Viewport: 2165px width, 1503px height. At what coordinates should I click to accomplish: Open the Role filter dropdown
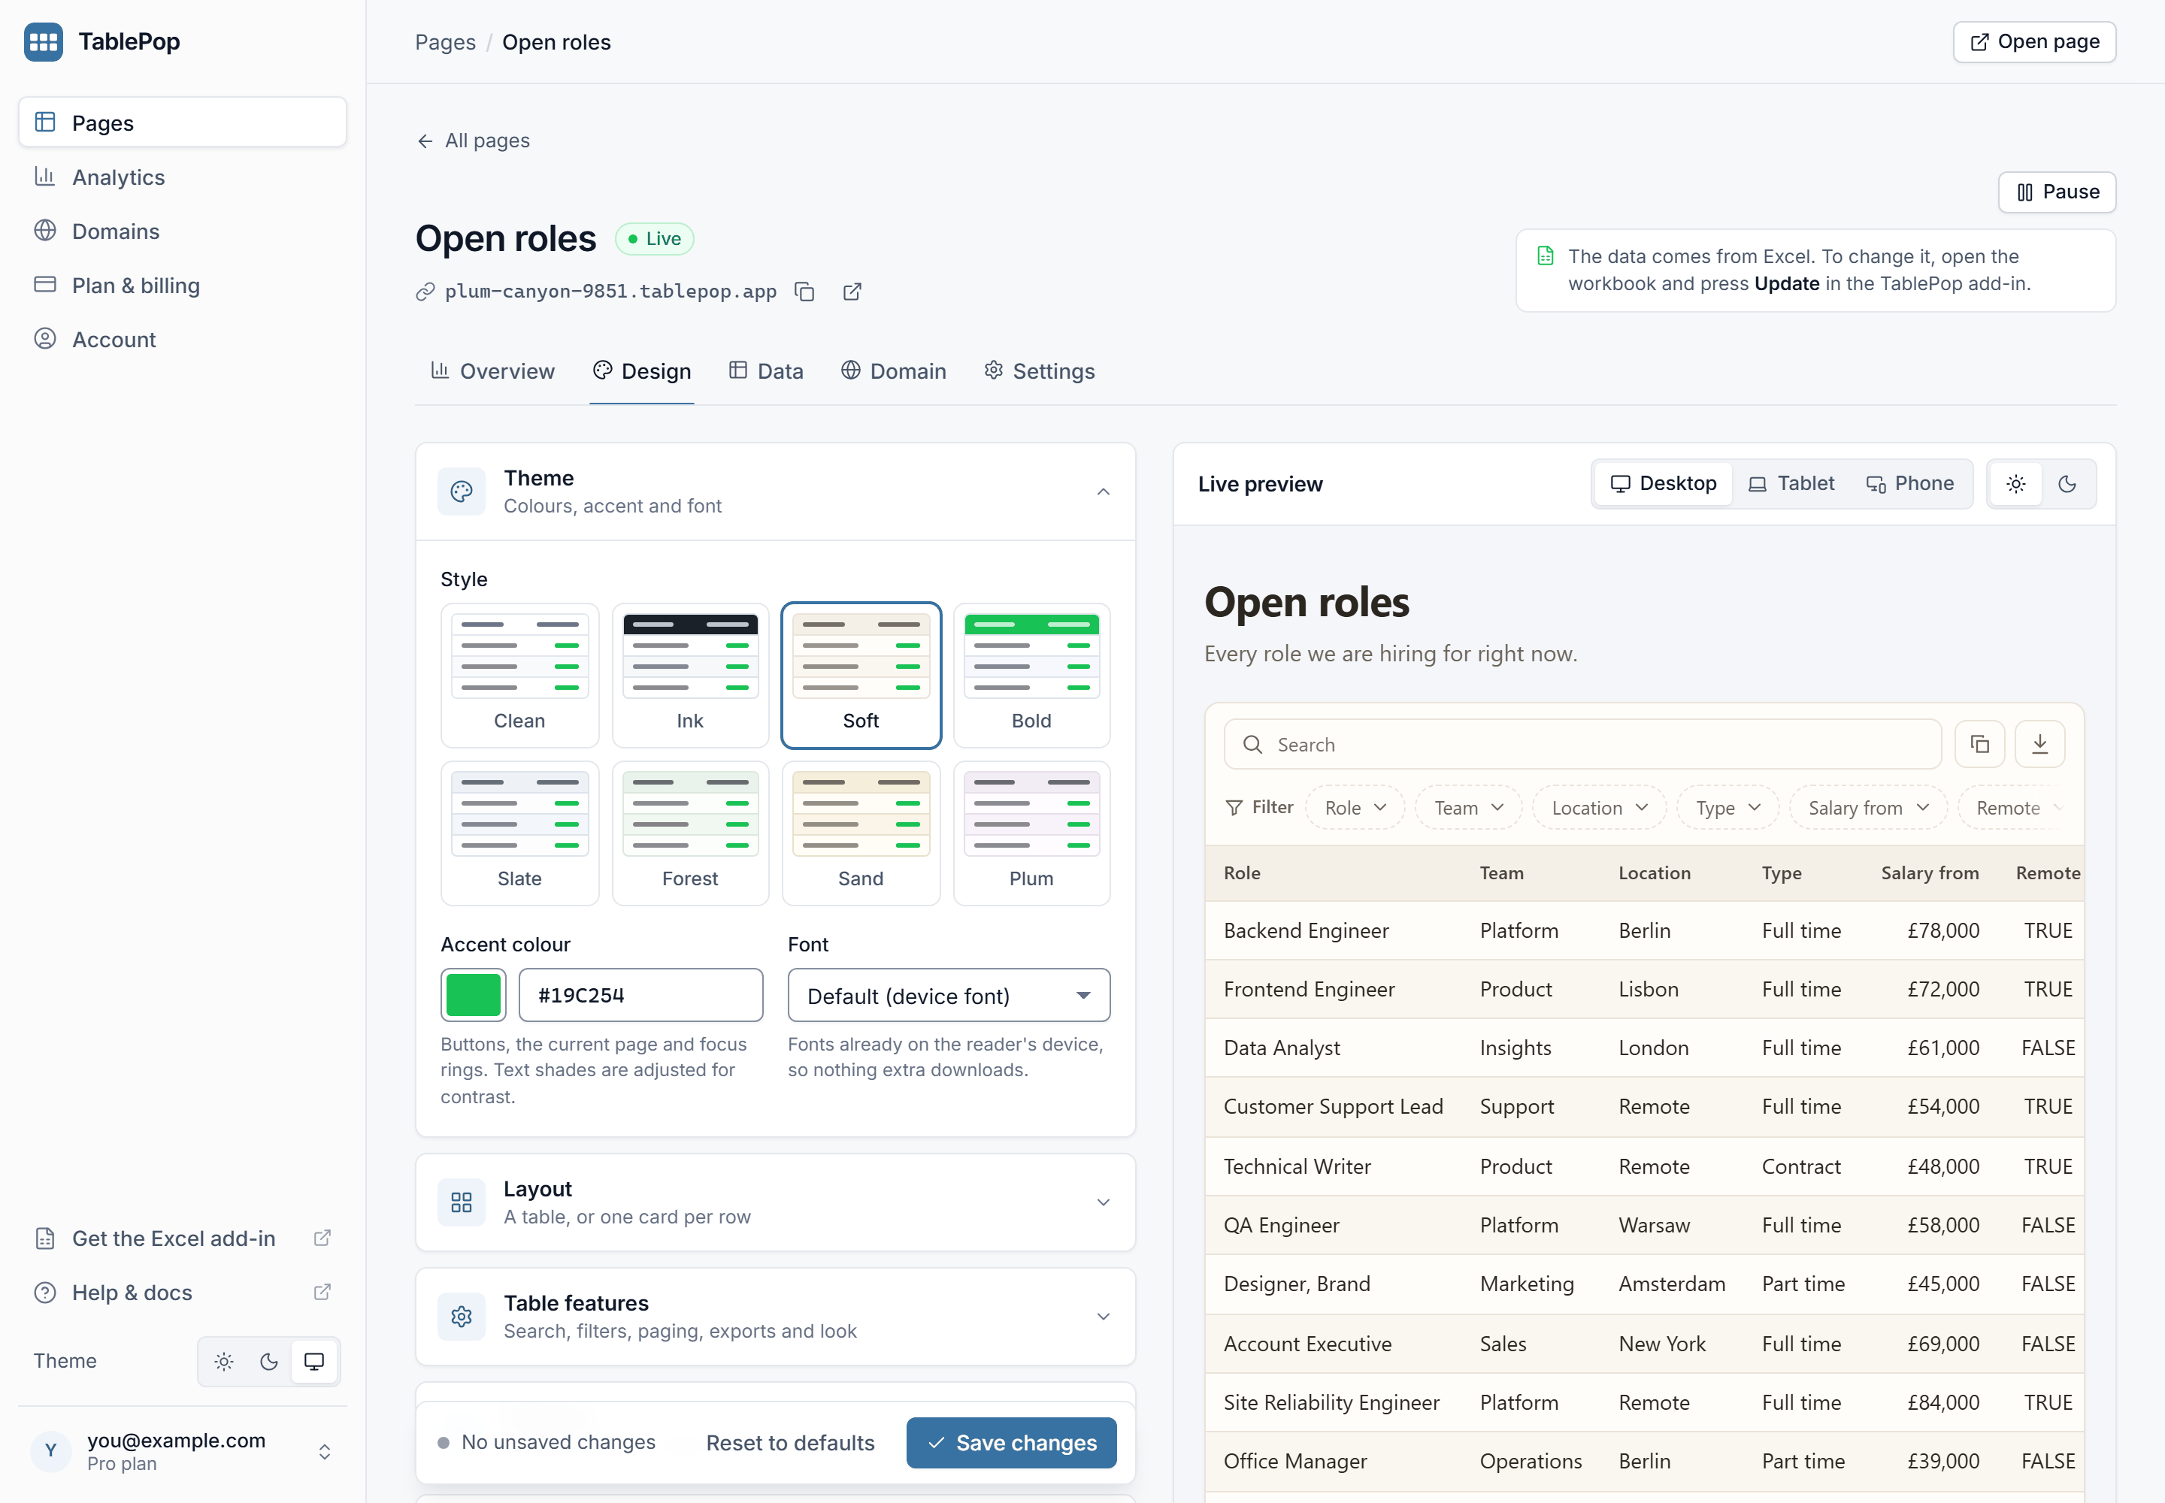point(1355,808)
